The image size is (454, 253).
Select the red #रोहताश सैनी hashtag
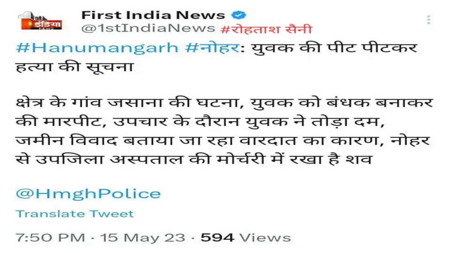(x=266, y=29)
